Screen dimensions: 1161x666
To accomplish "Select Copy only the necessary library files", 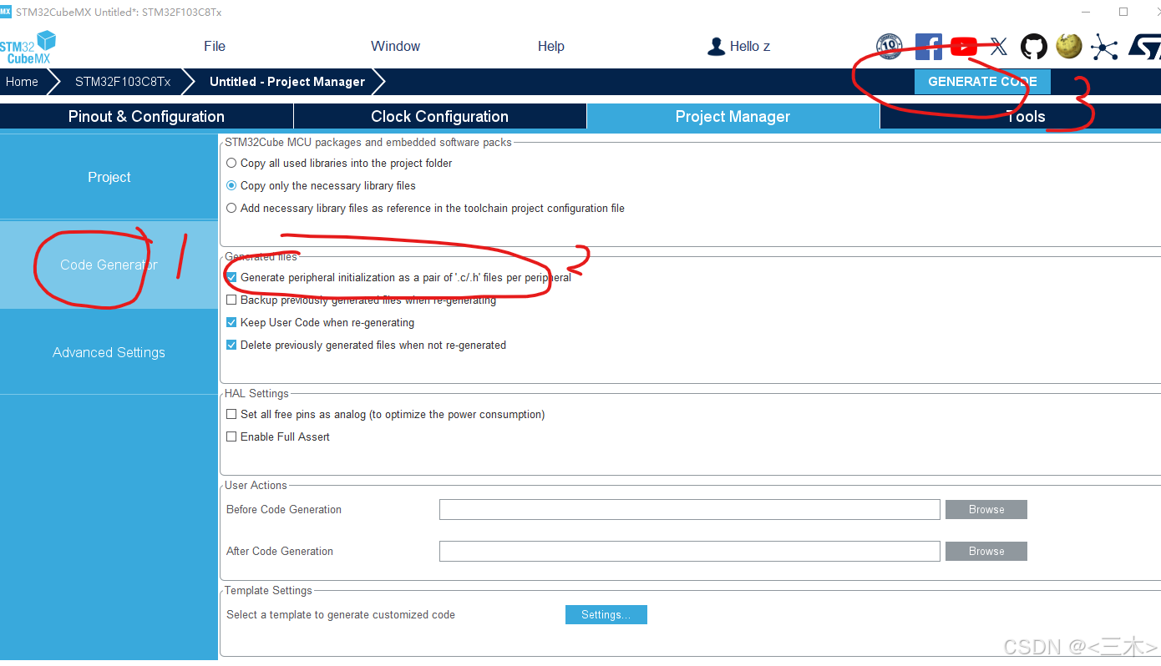I will click(231, 186).
